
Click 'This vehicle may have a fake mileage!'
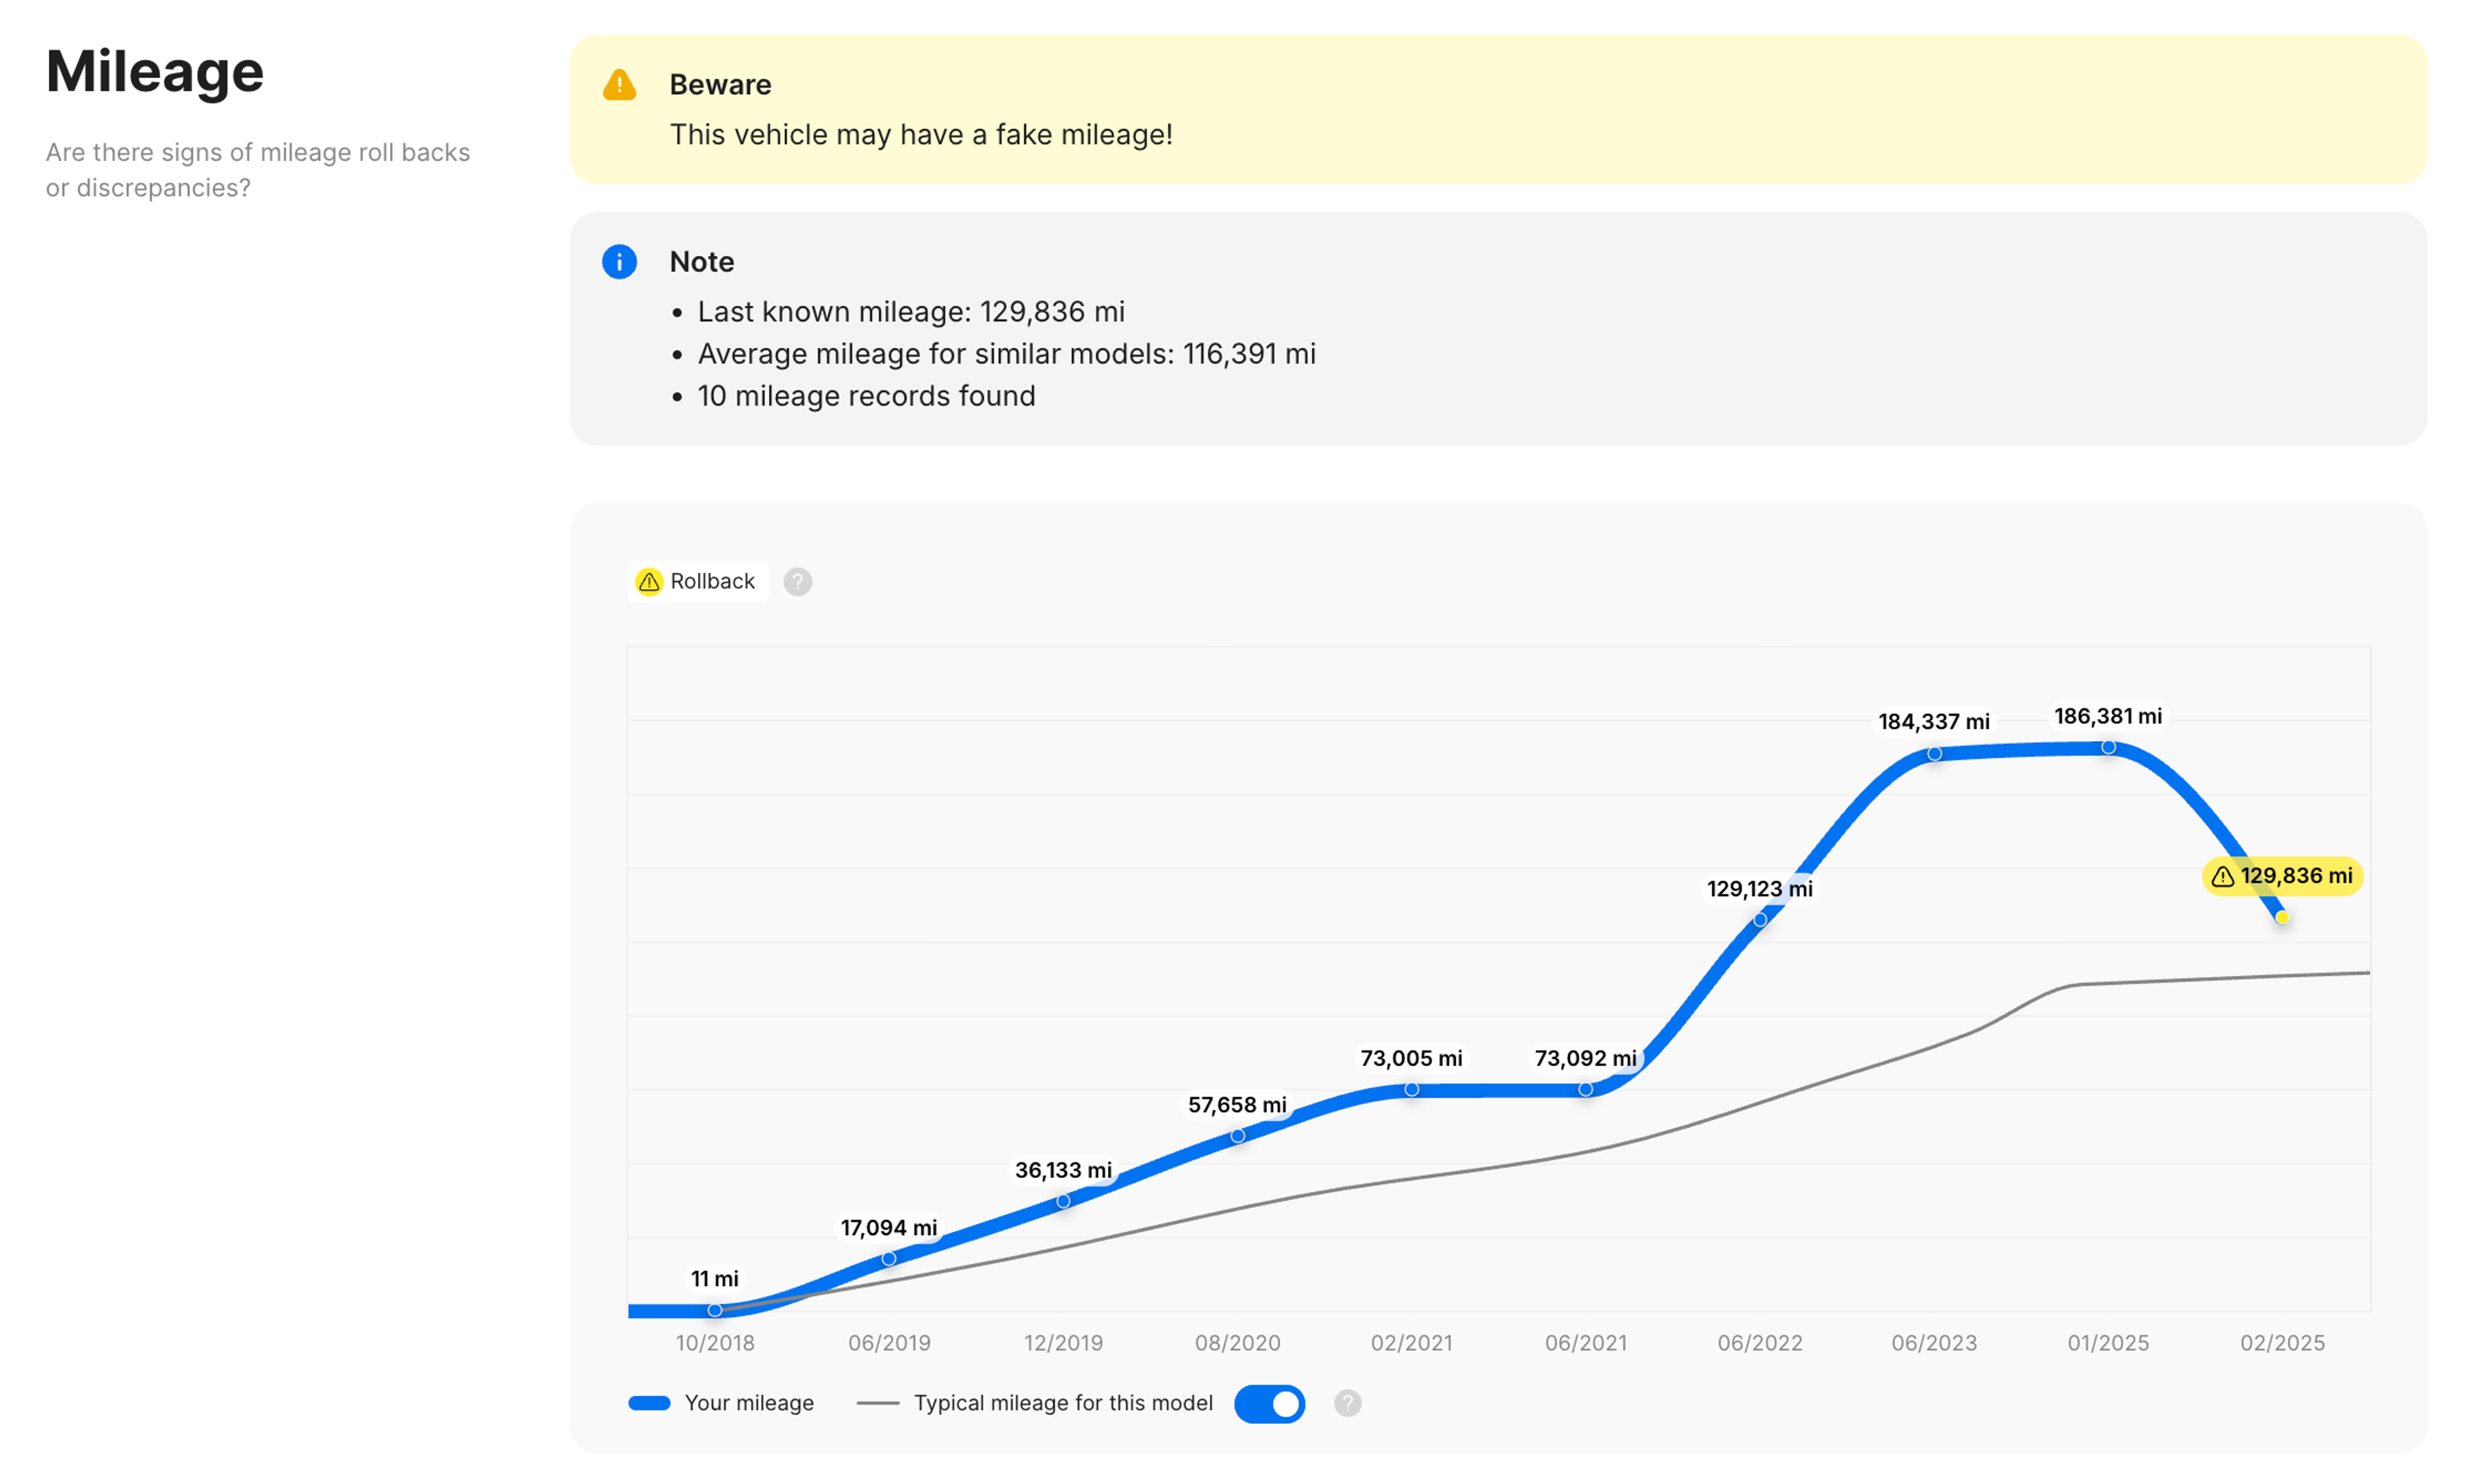point(921,135)
